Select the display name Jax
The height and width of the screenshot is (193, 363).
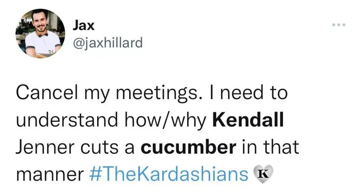(x=84, y=26)
